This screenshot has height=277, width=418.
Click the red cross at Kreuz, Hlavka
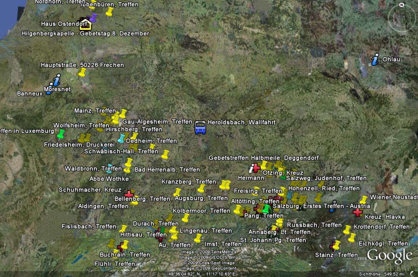[x=358, y=212]
